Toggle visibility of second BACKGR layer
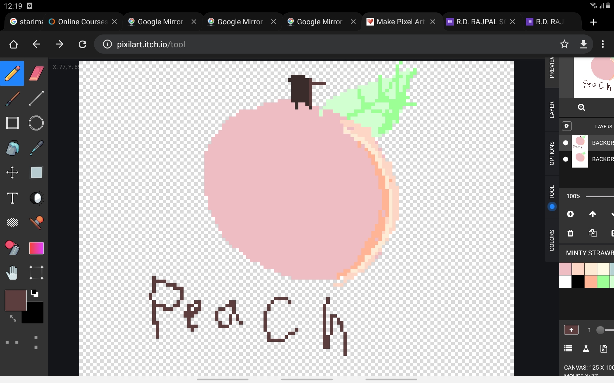This screenshot has height=383, width=614. (x=565, y=159)
